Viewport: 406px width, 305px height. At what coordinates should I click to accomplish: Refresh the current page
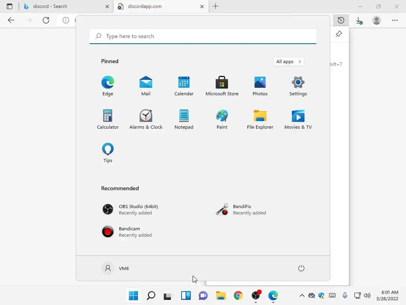(46, 20)
